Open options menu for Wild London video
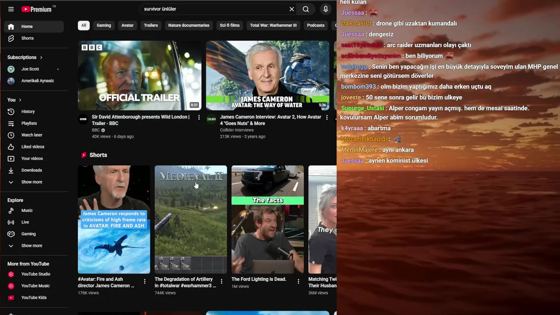The width and height of the screenshot is (560, 315). (x=199, y=118)
